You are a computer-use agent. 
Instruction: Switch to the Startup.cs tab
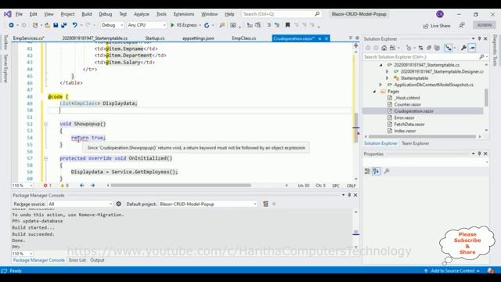(x=155, y=38)
